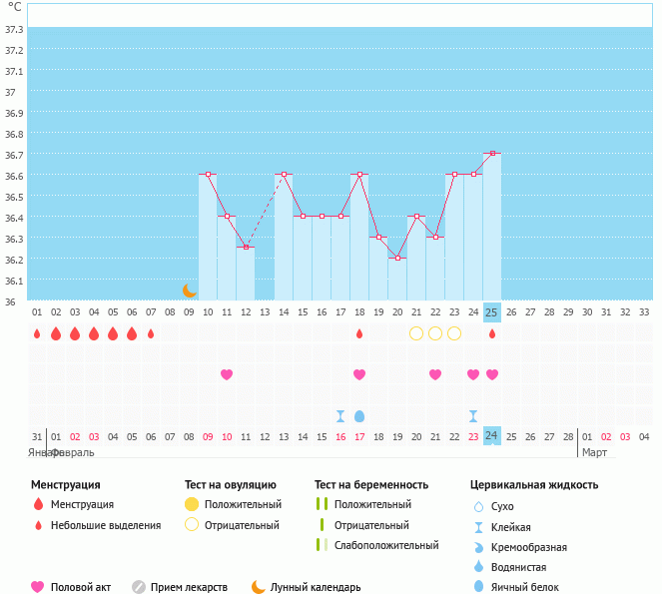Click the heart icon on cycle day 11
Image resolution: width=662 pixels, height=594 pixels.
[x=227, y=374]
